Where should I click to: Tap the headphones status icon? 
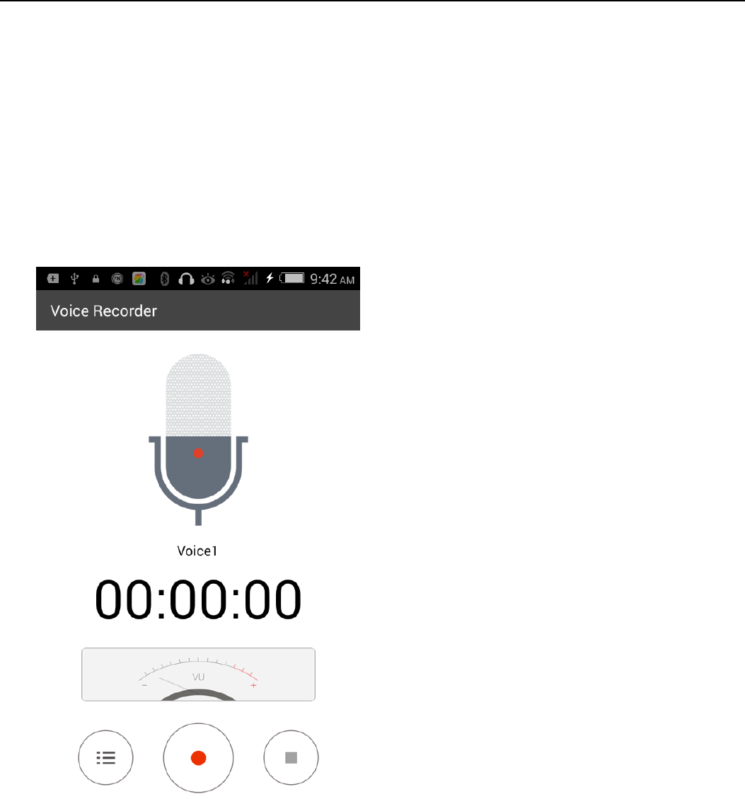(186, 279)
